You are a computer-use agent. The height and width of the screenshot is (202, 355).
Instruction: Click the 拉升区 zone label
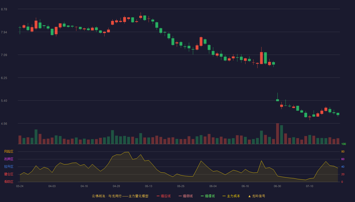click(x=9, y=167)
